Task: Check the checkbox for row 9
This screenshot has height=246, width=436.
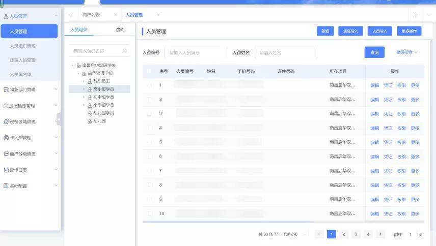Action: point(149,199)
